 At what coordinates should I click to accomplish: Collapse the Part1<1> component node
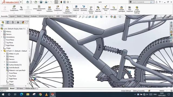[x=2, y=51]
